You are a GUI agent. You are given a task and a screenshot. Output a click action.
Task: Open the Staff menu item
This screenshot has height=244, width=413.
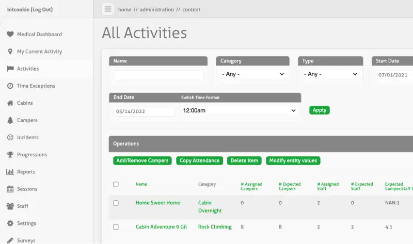pyautogui.click(x=22, y=206)
